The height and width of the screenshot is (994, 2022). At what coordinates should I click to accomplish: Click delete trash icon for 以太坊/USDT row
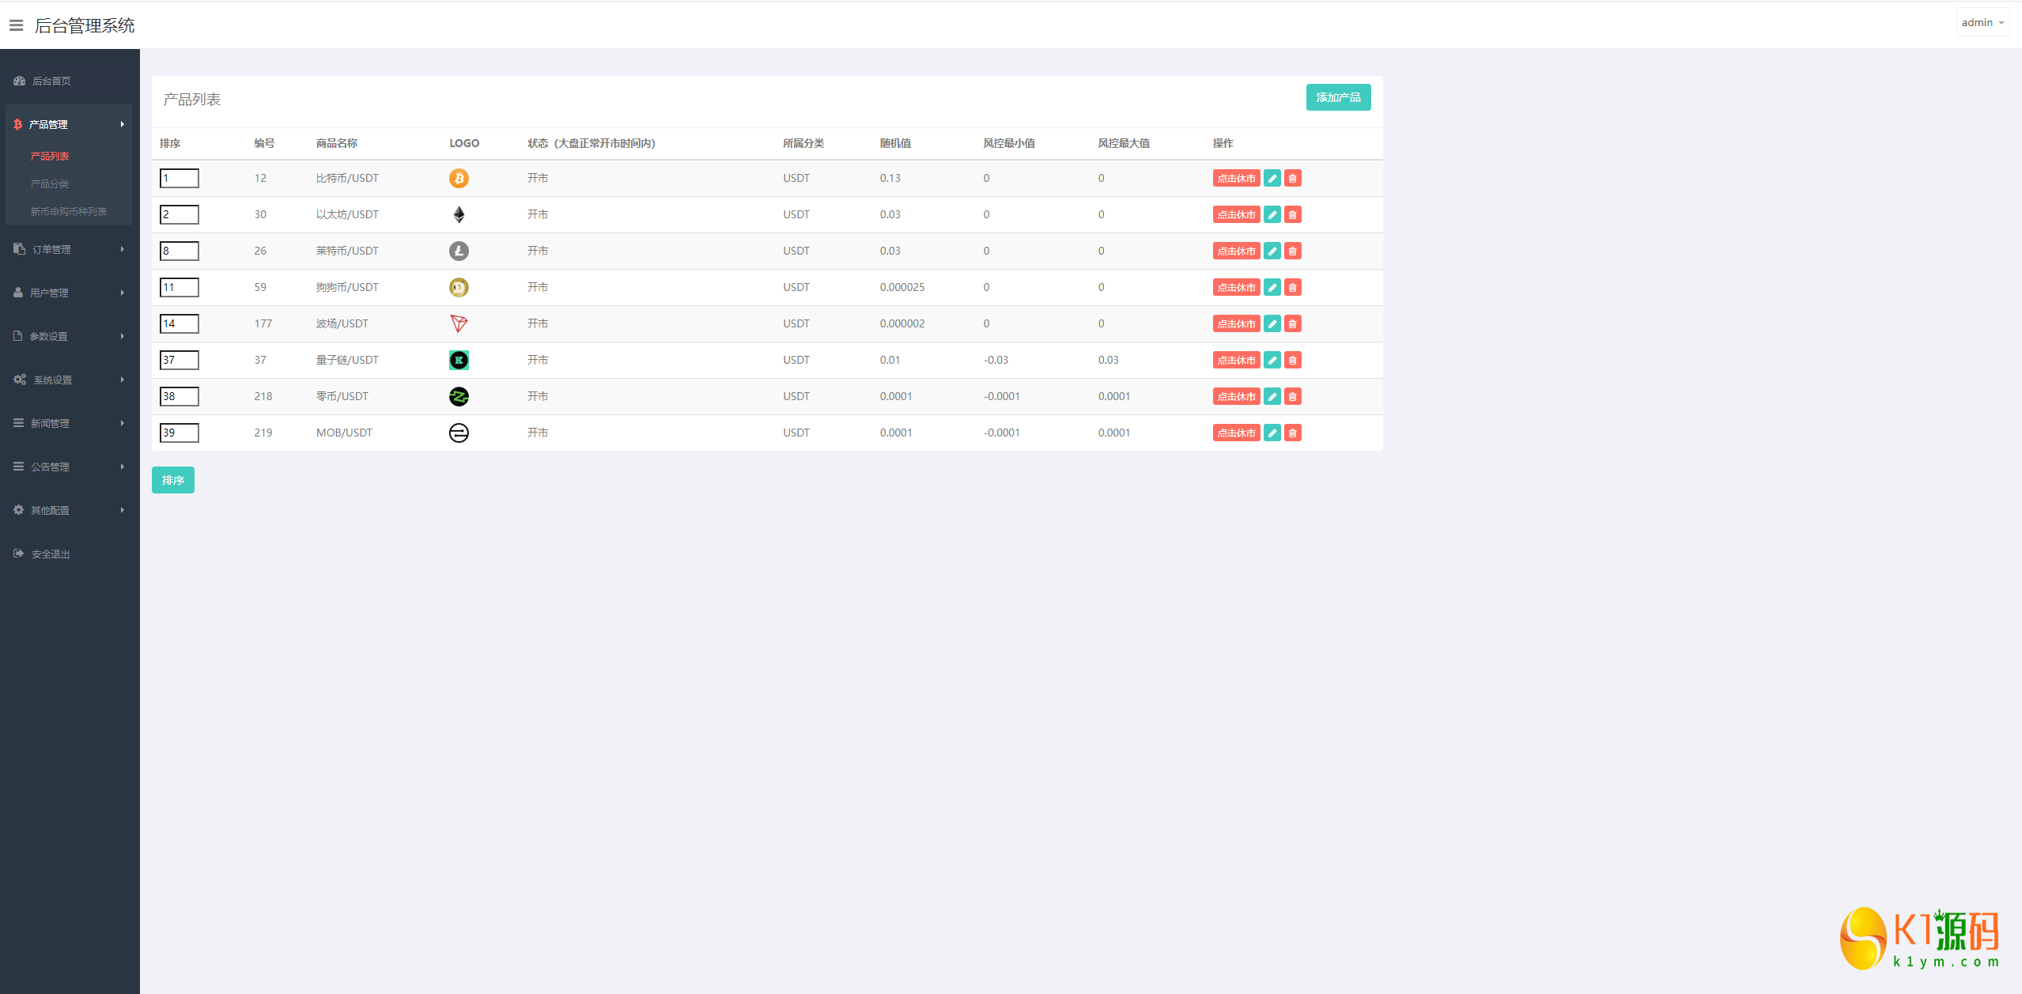(x=1292, y=214)
